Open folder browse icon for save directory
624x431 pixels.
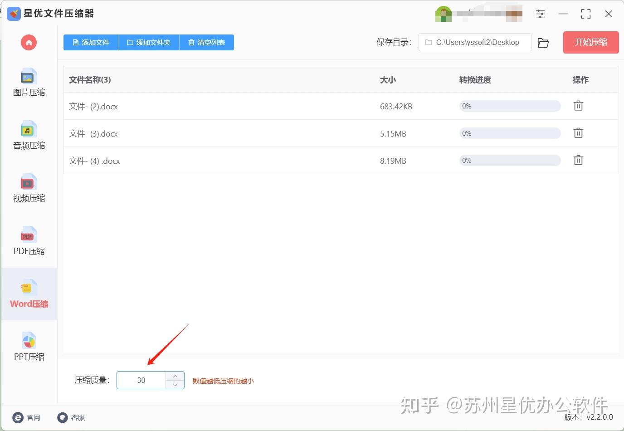[543, 43]
